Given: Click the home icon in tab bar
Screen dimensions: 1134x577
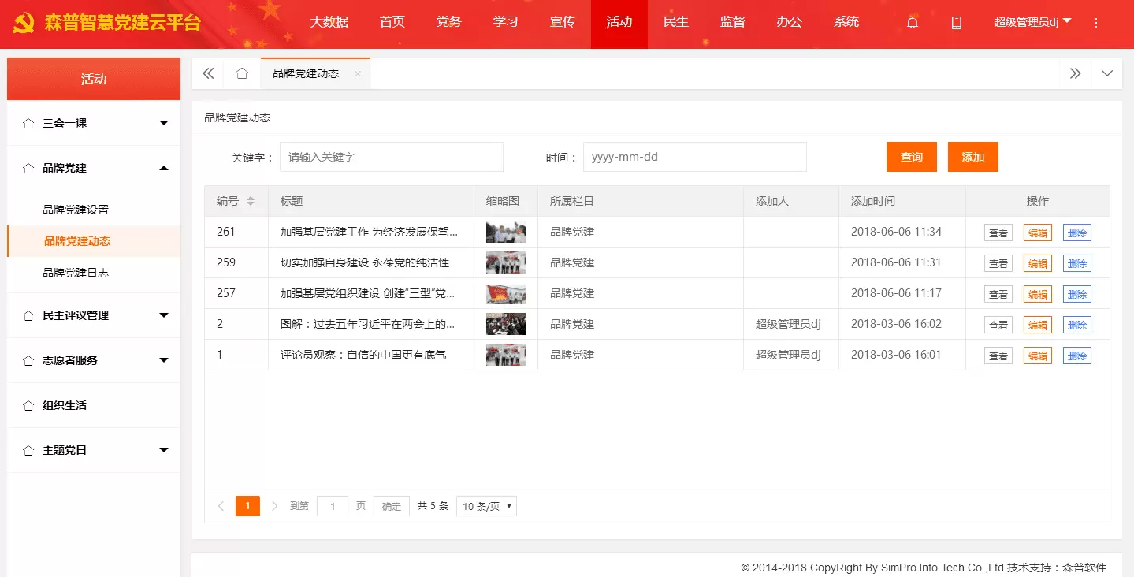Looking at the screenshot, I should (242, 73).
